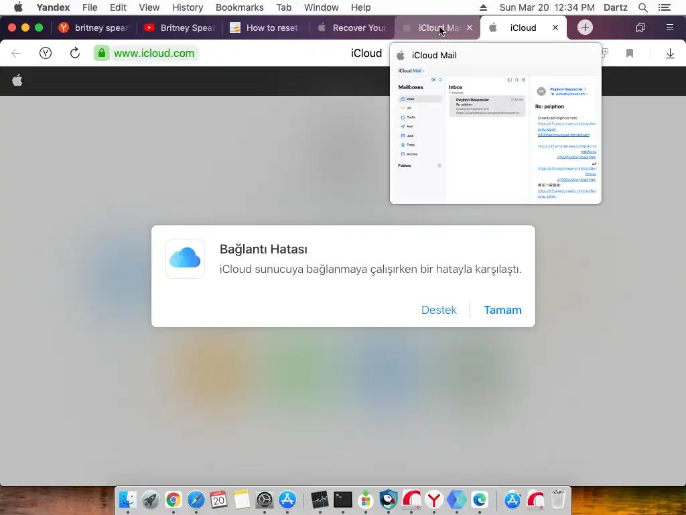686x515 pixels.
Task: Open the Window menu
Action: (321, 7)
